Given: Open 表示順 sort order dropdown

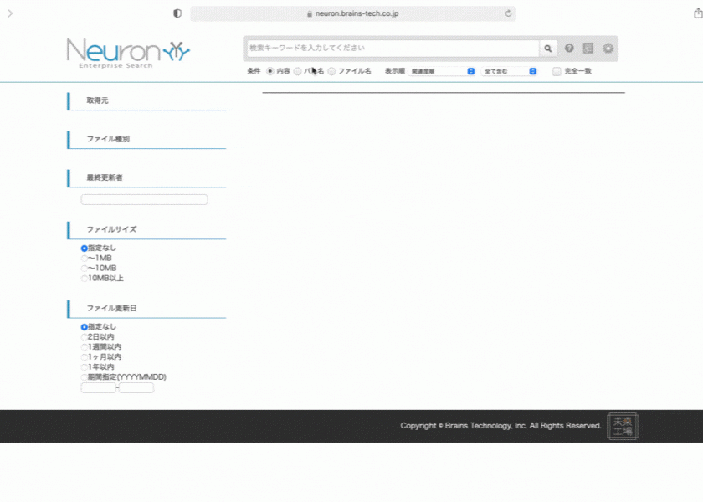Looking at the screenshot, I should pyautogui.click(x=441, y=71).
